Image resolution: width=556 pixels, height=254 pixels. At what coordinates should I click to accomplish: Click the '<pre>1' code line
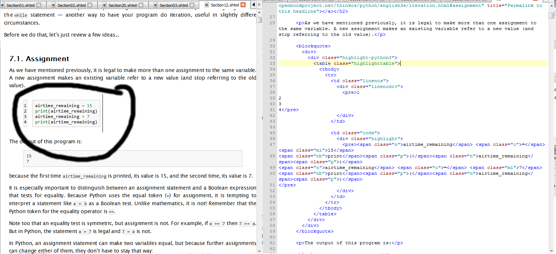click(x=351, y=92)
